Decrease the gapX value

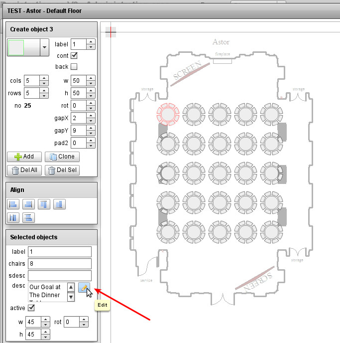[x=91, y=121]
